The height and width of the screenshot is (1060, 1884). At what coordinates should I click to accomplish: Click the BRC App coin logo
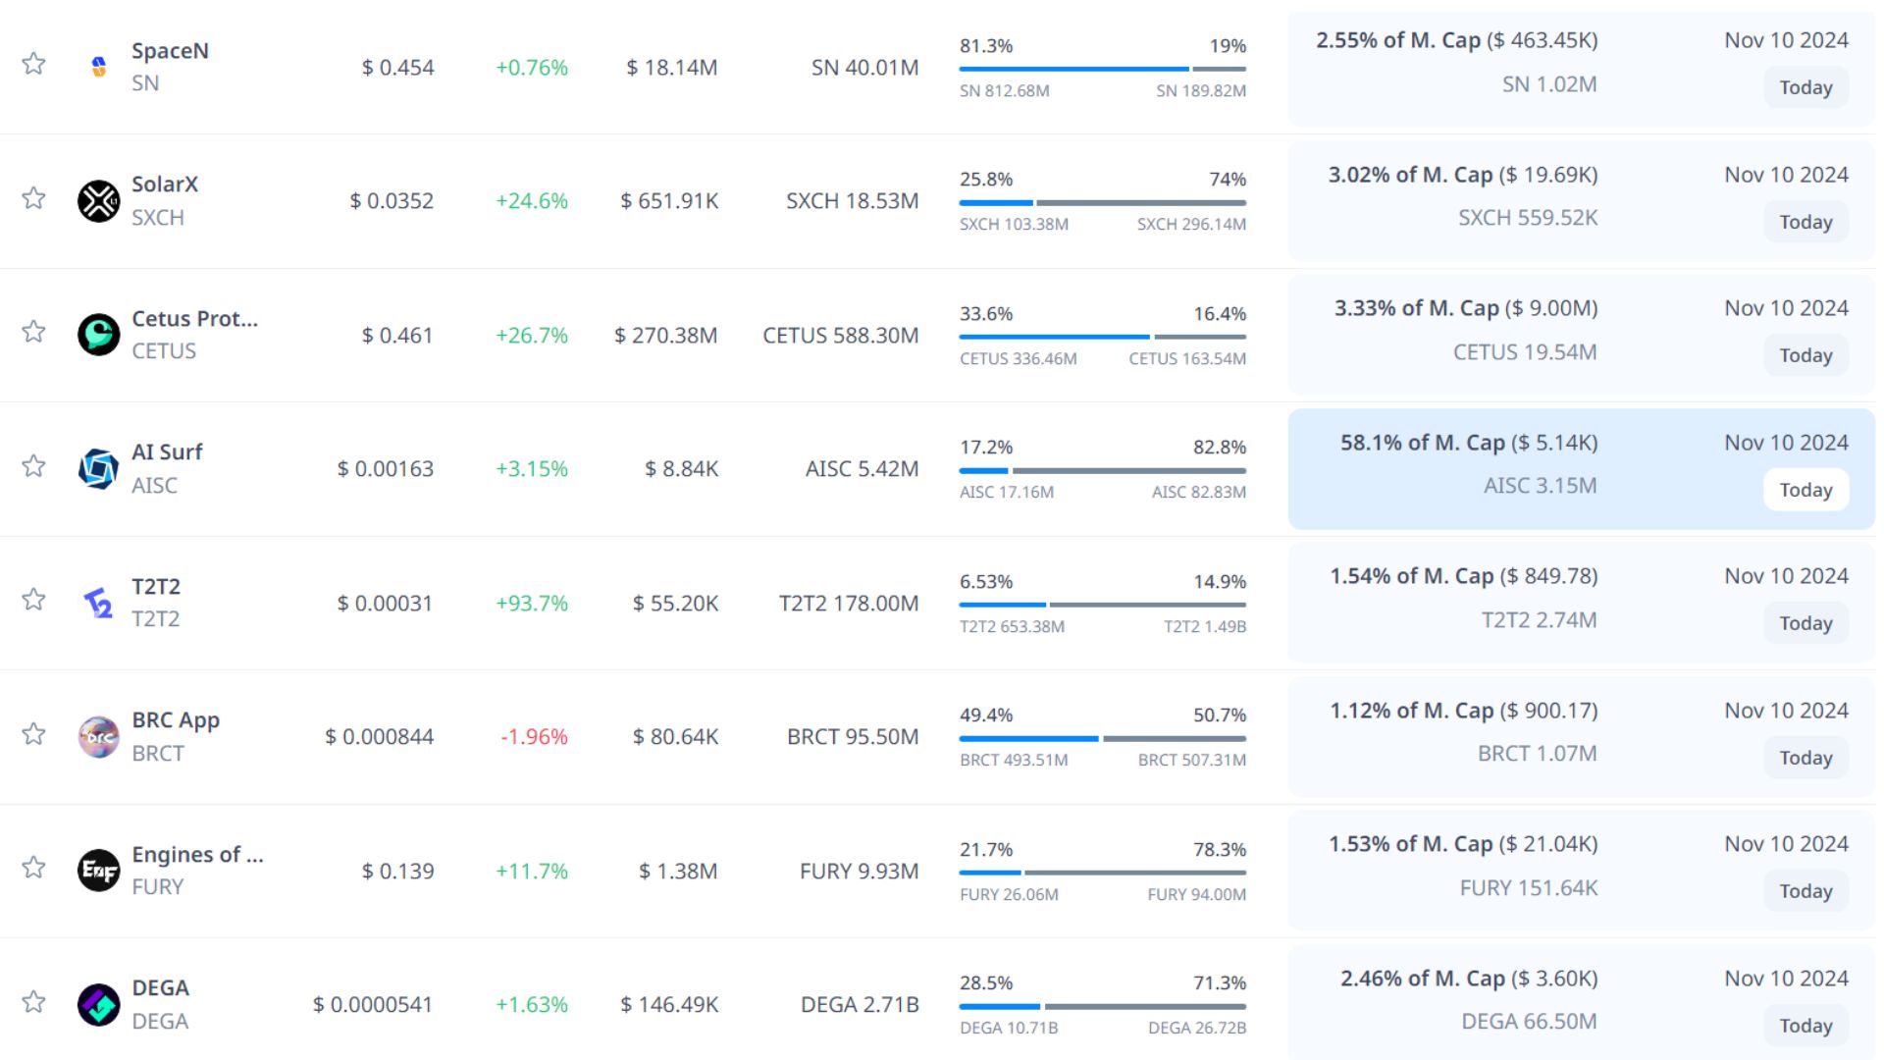click(x=98, y=736)
